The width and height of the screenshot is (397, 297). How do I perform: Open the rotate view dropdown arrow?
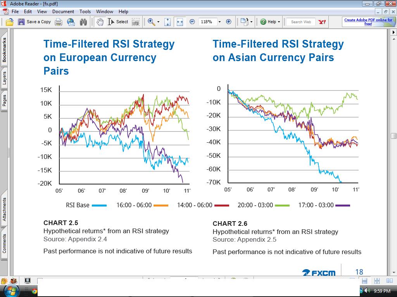251,22
